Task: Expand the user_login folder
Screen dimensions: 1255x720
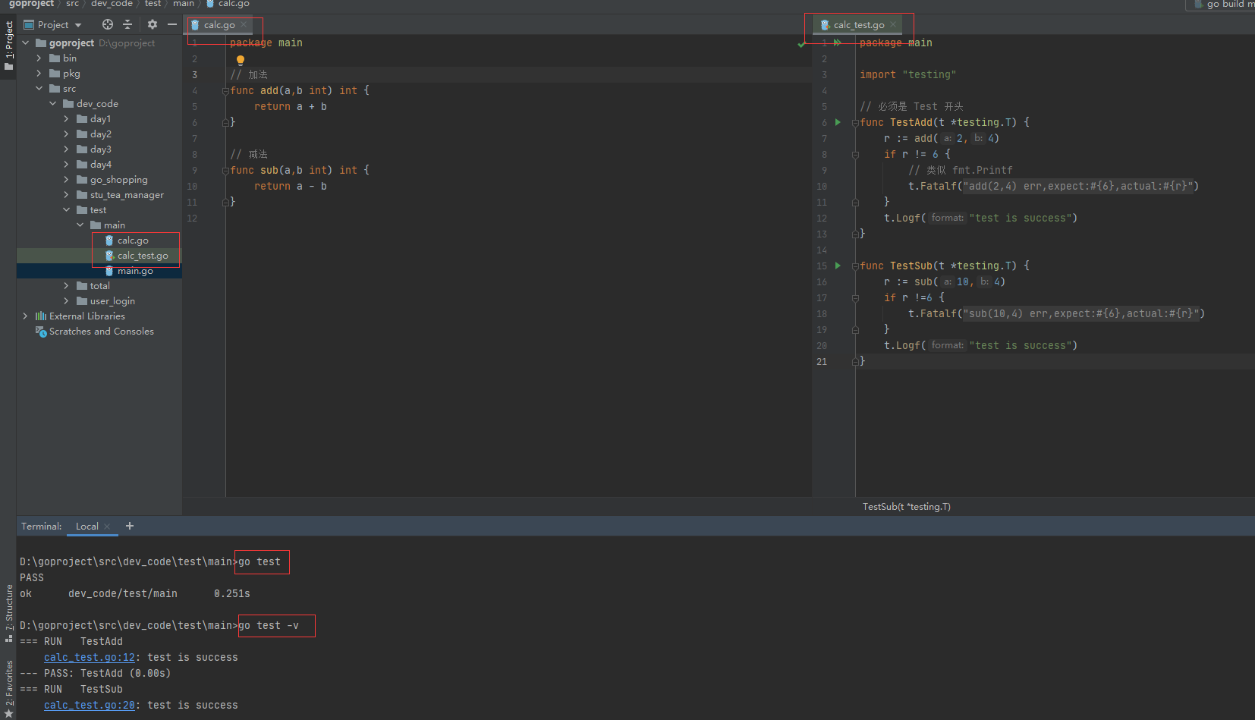Action: (x=67, y=301)
